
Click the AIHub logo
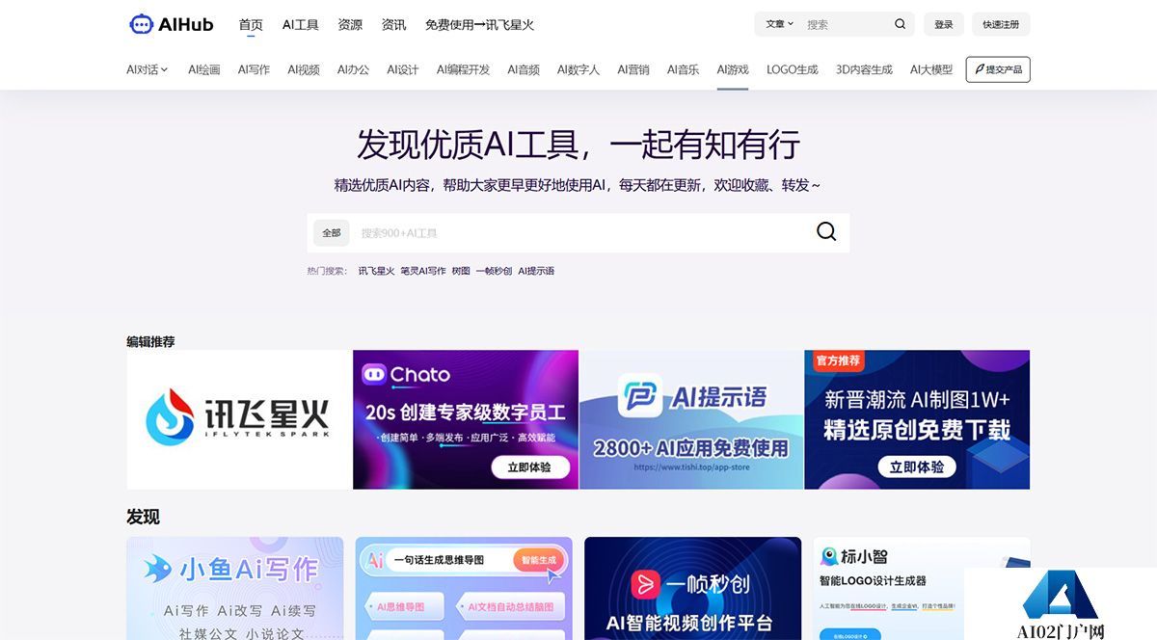172,24
